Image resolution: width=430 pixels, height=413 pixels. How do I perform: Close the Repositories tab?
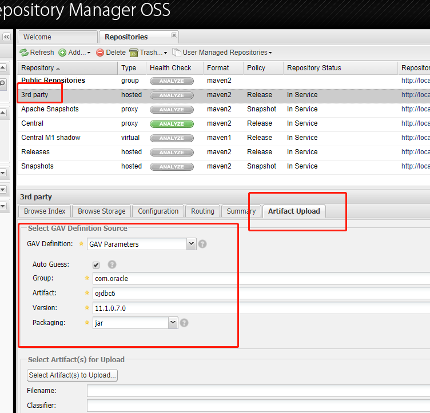click(x=174, y=35)
